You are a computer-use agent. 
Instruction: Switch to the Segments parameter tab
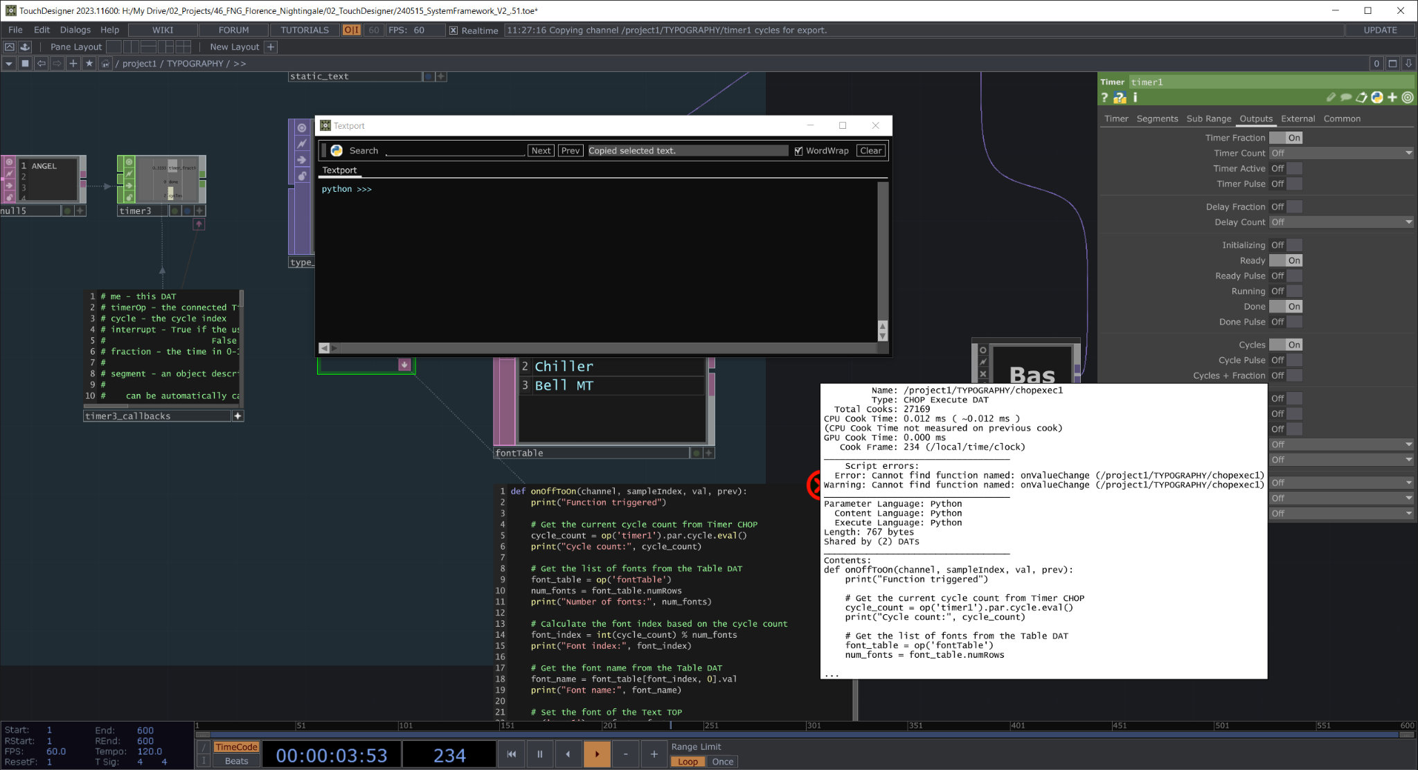pos(1157,119)
